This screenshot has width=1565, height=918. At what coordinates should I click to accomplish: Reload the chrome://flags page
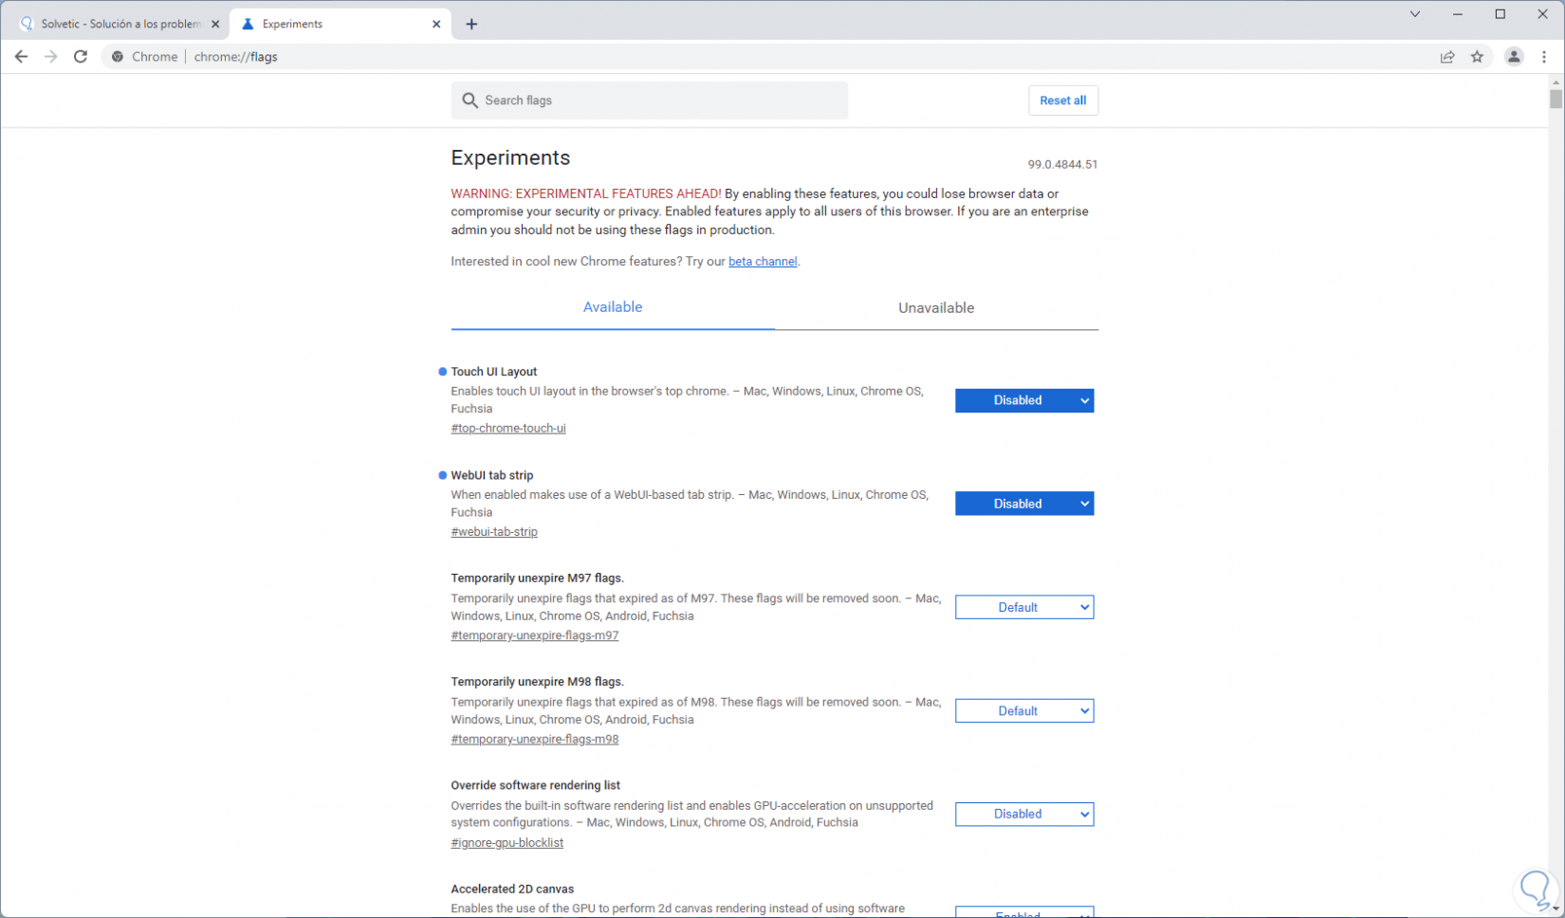click(x=81, y=57)
